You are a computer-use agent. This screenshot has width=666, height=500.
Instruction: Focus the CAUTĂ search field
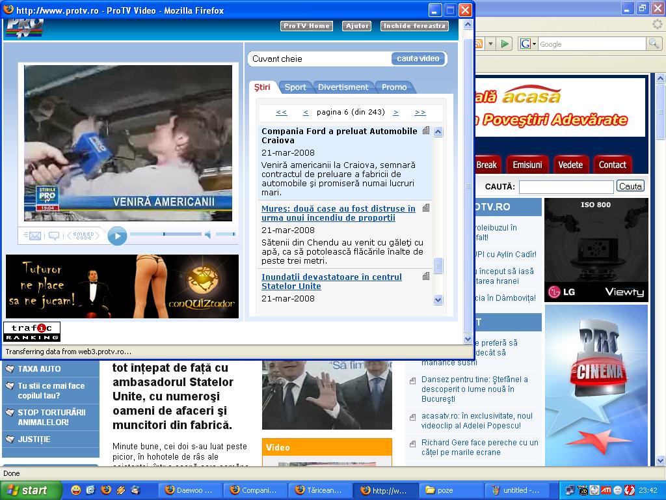click(x=566, y=186)
